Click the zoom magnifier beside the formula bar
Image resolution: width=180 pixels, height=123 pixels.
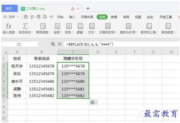(53, 44)
